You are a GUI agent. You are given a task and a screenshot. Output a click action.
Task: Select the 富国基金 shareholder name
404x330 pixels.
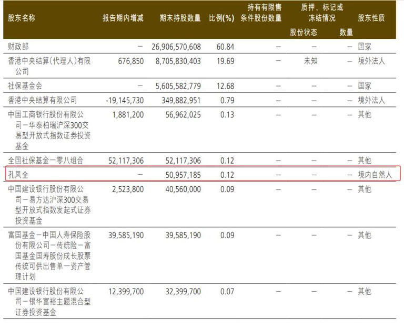[x=49, y=256]
